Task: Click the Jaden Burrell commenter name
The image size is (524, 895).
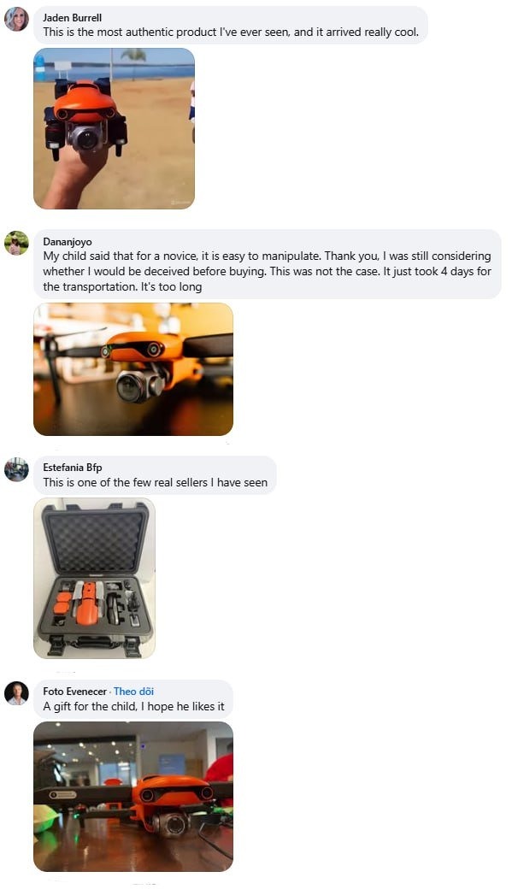Action: 73,18
